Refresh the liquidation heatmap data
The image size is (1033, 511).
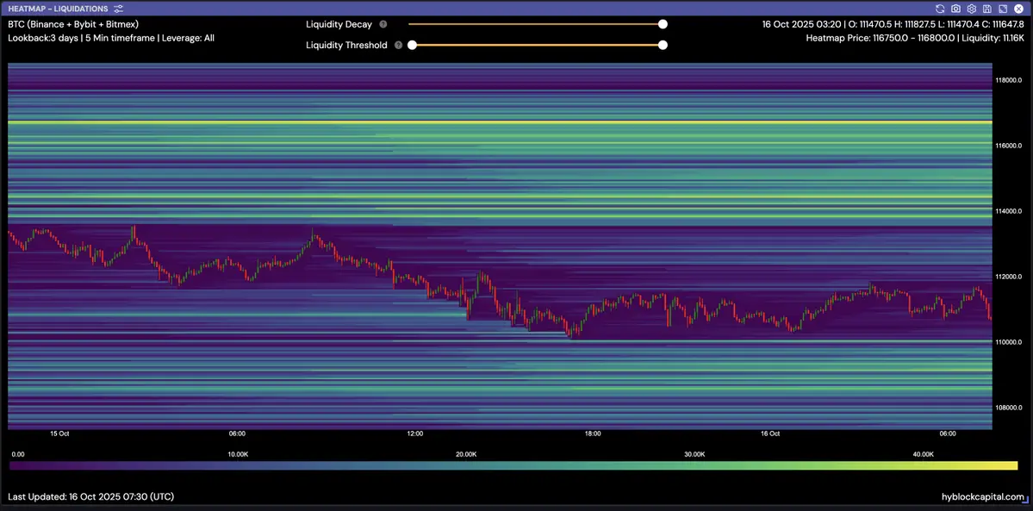[x=940, y=9]
